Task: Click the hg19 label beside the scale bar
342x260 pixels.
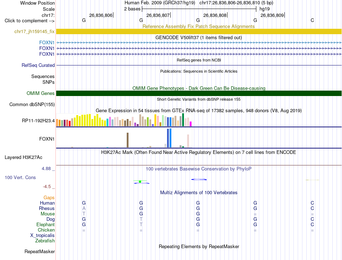Action: click(x=265, y=9)
